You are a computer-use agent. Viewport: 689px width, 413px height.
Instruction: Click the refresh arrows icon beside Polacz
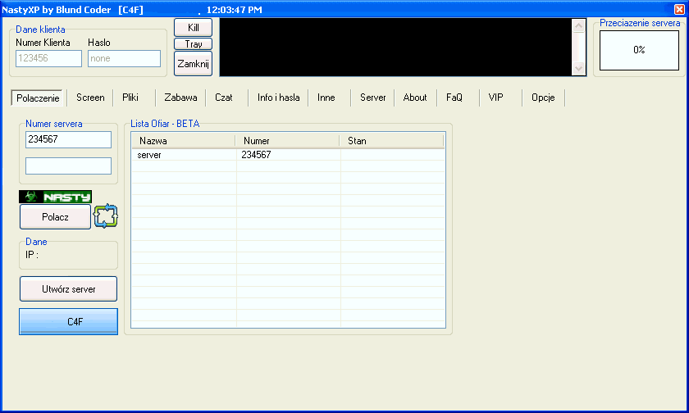tap(107, 217)
